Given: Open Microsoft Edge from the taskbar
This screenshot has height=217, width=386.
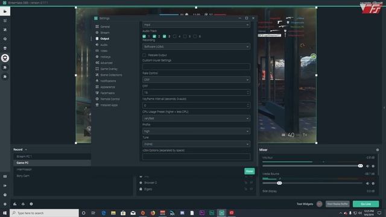Looking at the screenshot, I should point(103,213).
